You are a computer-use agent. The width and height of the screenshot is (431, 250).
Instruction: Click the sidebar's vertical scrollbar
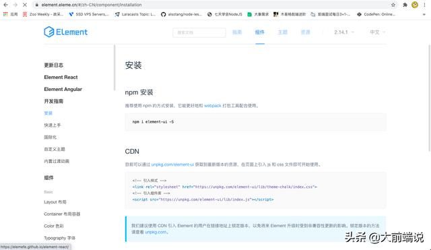point(114,67)
